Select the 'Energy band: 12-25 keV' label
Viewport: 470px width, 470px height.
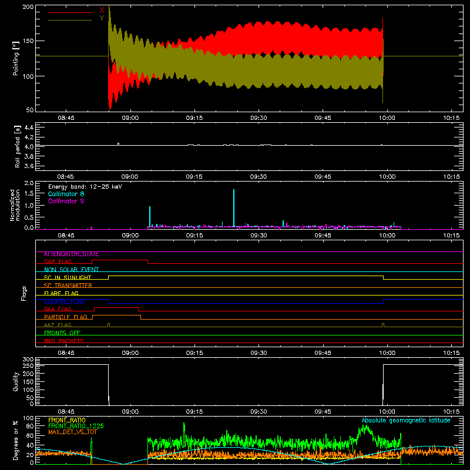click(x=85, y=187)
